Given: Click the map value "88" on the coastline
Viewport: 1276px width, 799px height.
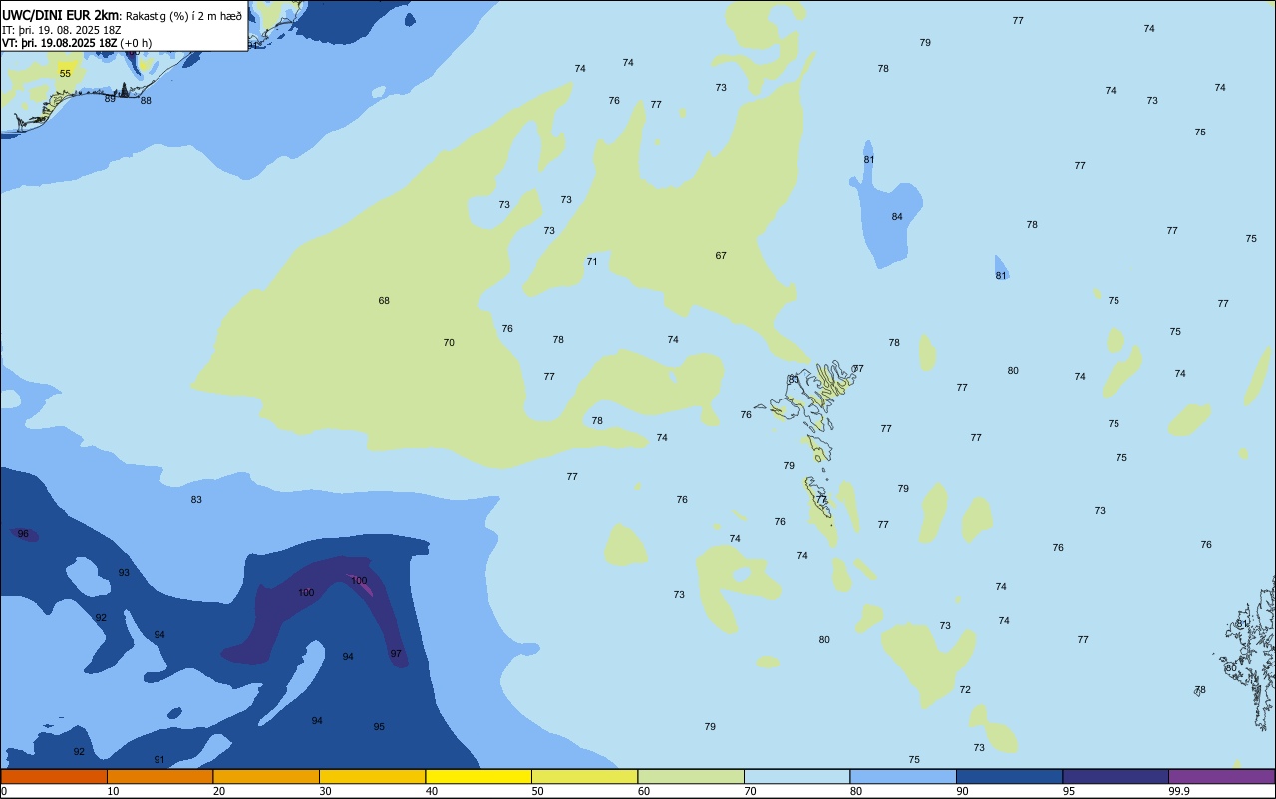Looking at the screenshot, I should coord(146,100).
